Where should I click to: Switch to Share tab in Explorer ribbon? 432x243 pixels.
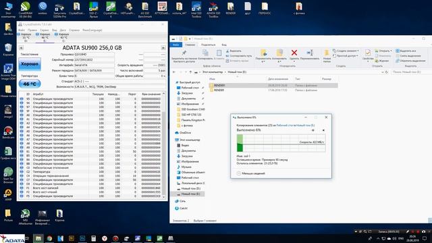pos(208,45)
